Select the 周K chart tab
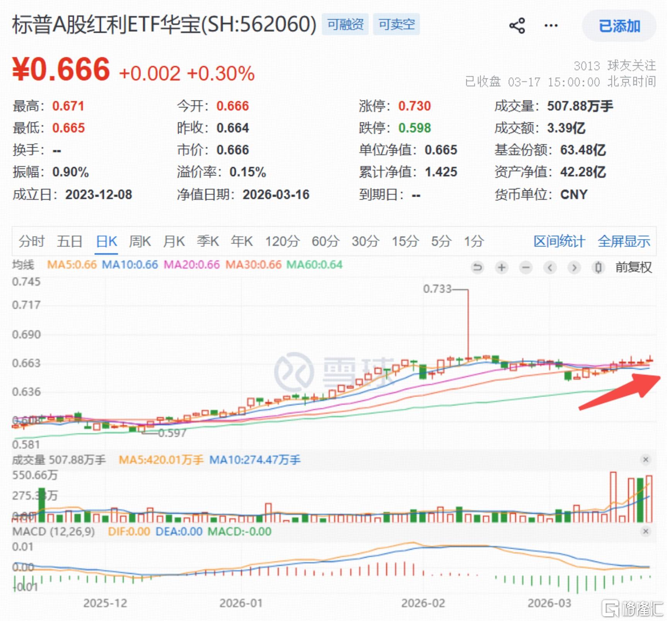667x621 pixels. [x=140, y=241]
